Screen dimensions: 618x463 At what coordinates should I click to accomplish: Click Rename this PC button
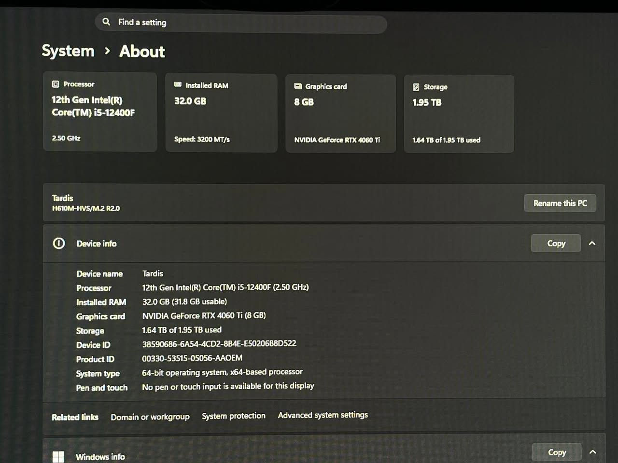coord(560,203)
